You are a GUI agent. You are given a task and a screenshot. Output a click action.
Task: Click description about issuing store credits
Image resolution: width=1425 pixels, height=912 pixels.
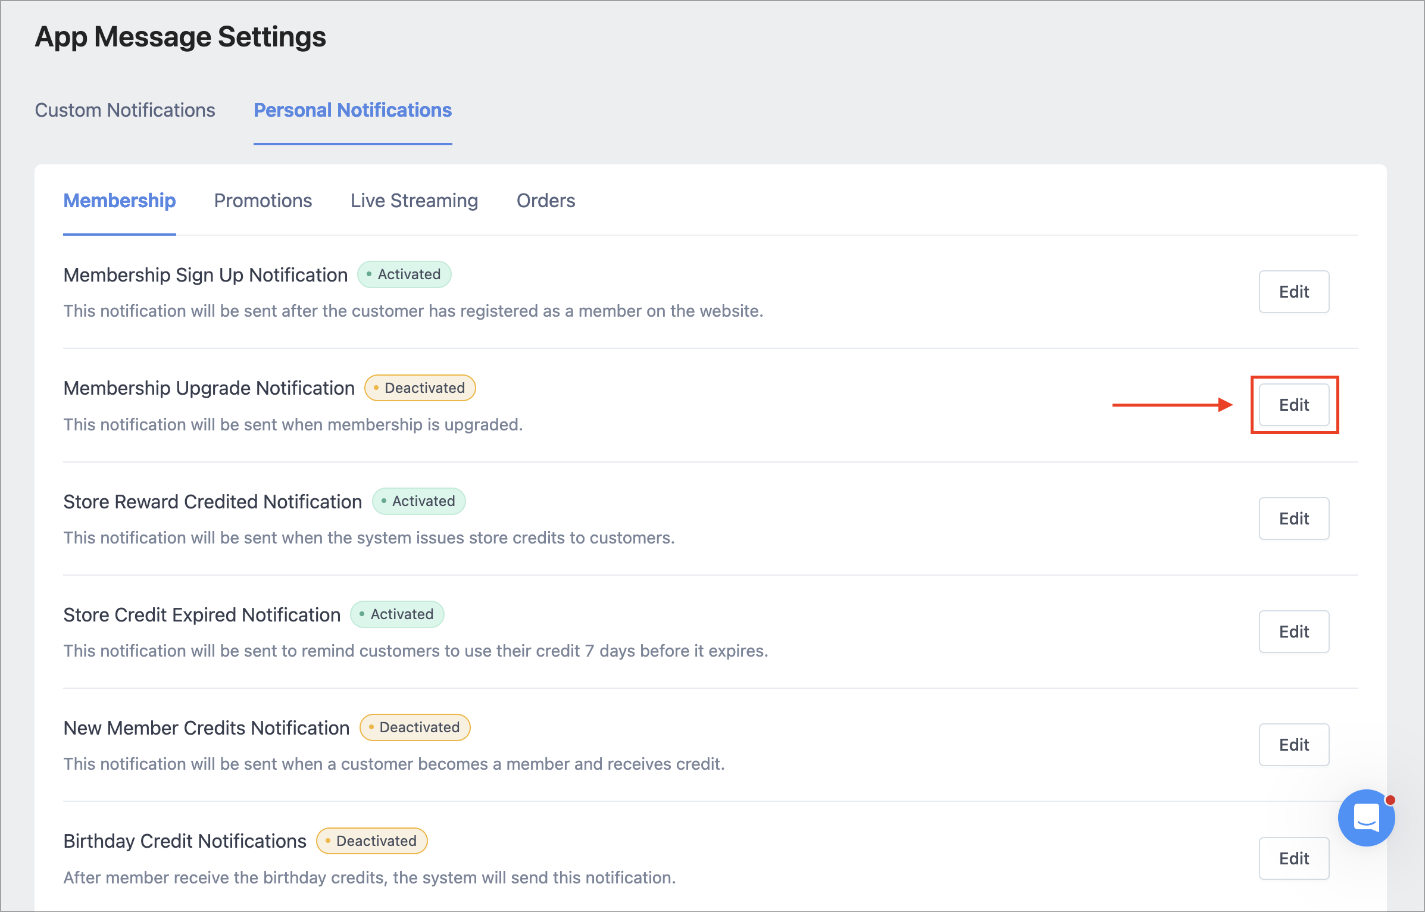click(x=369, y=538)
